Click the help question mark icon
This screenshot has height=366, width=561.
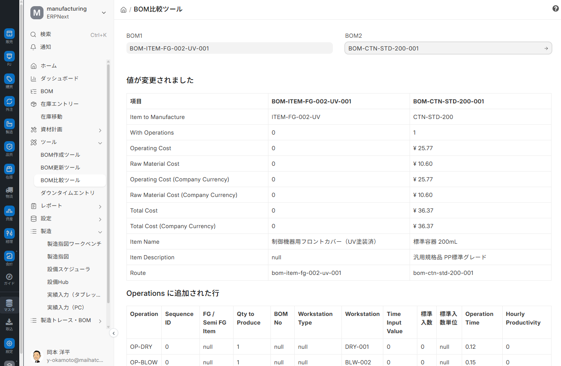click(556, 9)
